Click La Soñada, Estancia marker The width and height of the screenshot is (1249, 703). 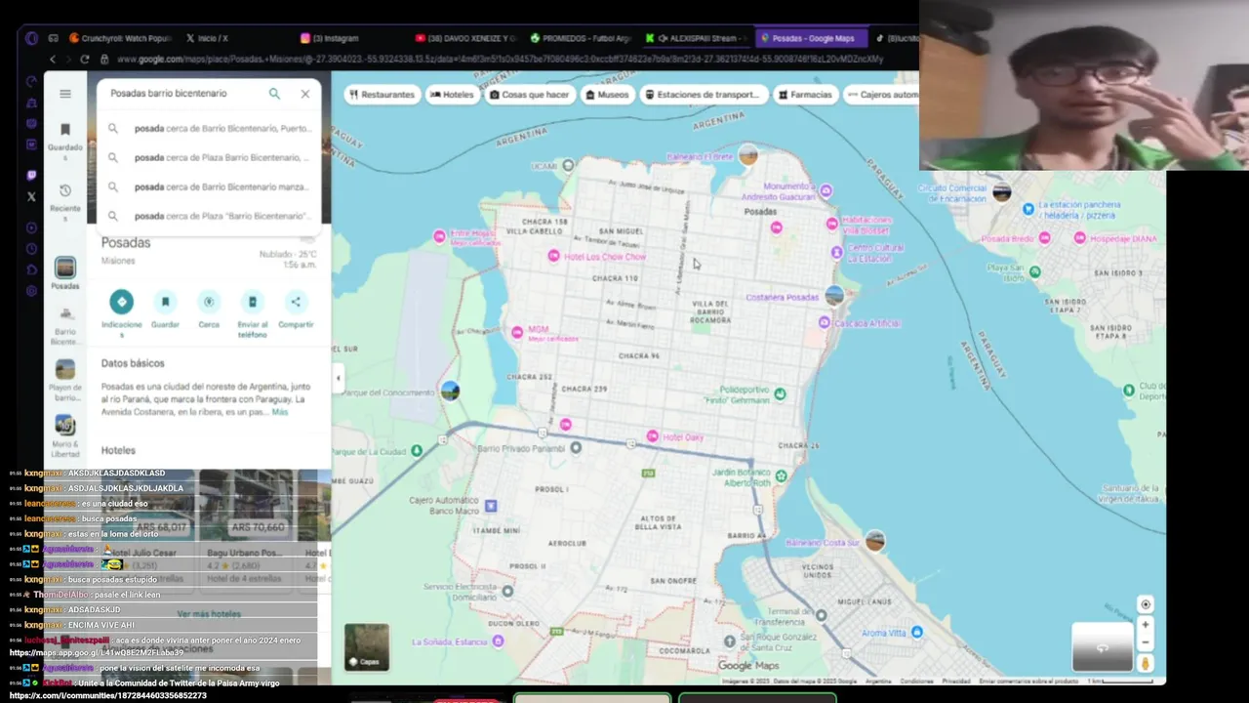[499, 641]
